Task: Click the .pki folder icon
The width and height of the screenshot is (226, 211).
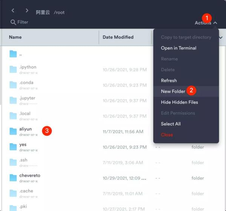Action: click(x=13, y=208)
